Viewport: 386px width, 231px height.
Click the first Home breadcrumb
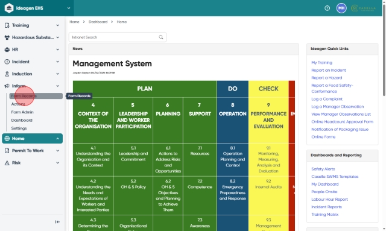[x=74, y=22]
